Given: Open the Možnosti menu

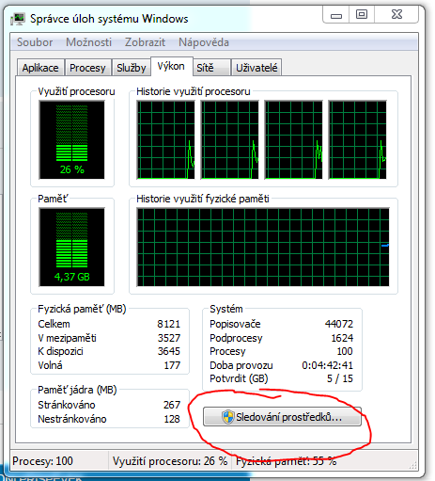Looking at the screenshot, I should pyautogui.click(x=88, y=42).
